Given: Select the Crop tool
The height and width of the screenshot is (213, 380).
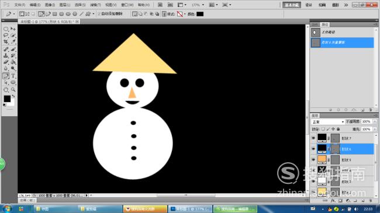Looking at the screenshot, I should pos(6,41).
